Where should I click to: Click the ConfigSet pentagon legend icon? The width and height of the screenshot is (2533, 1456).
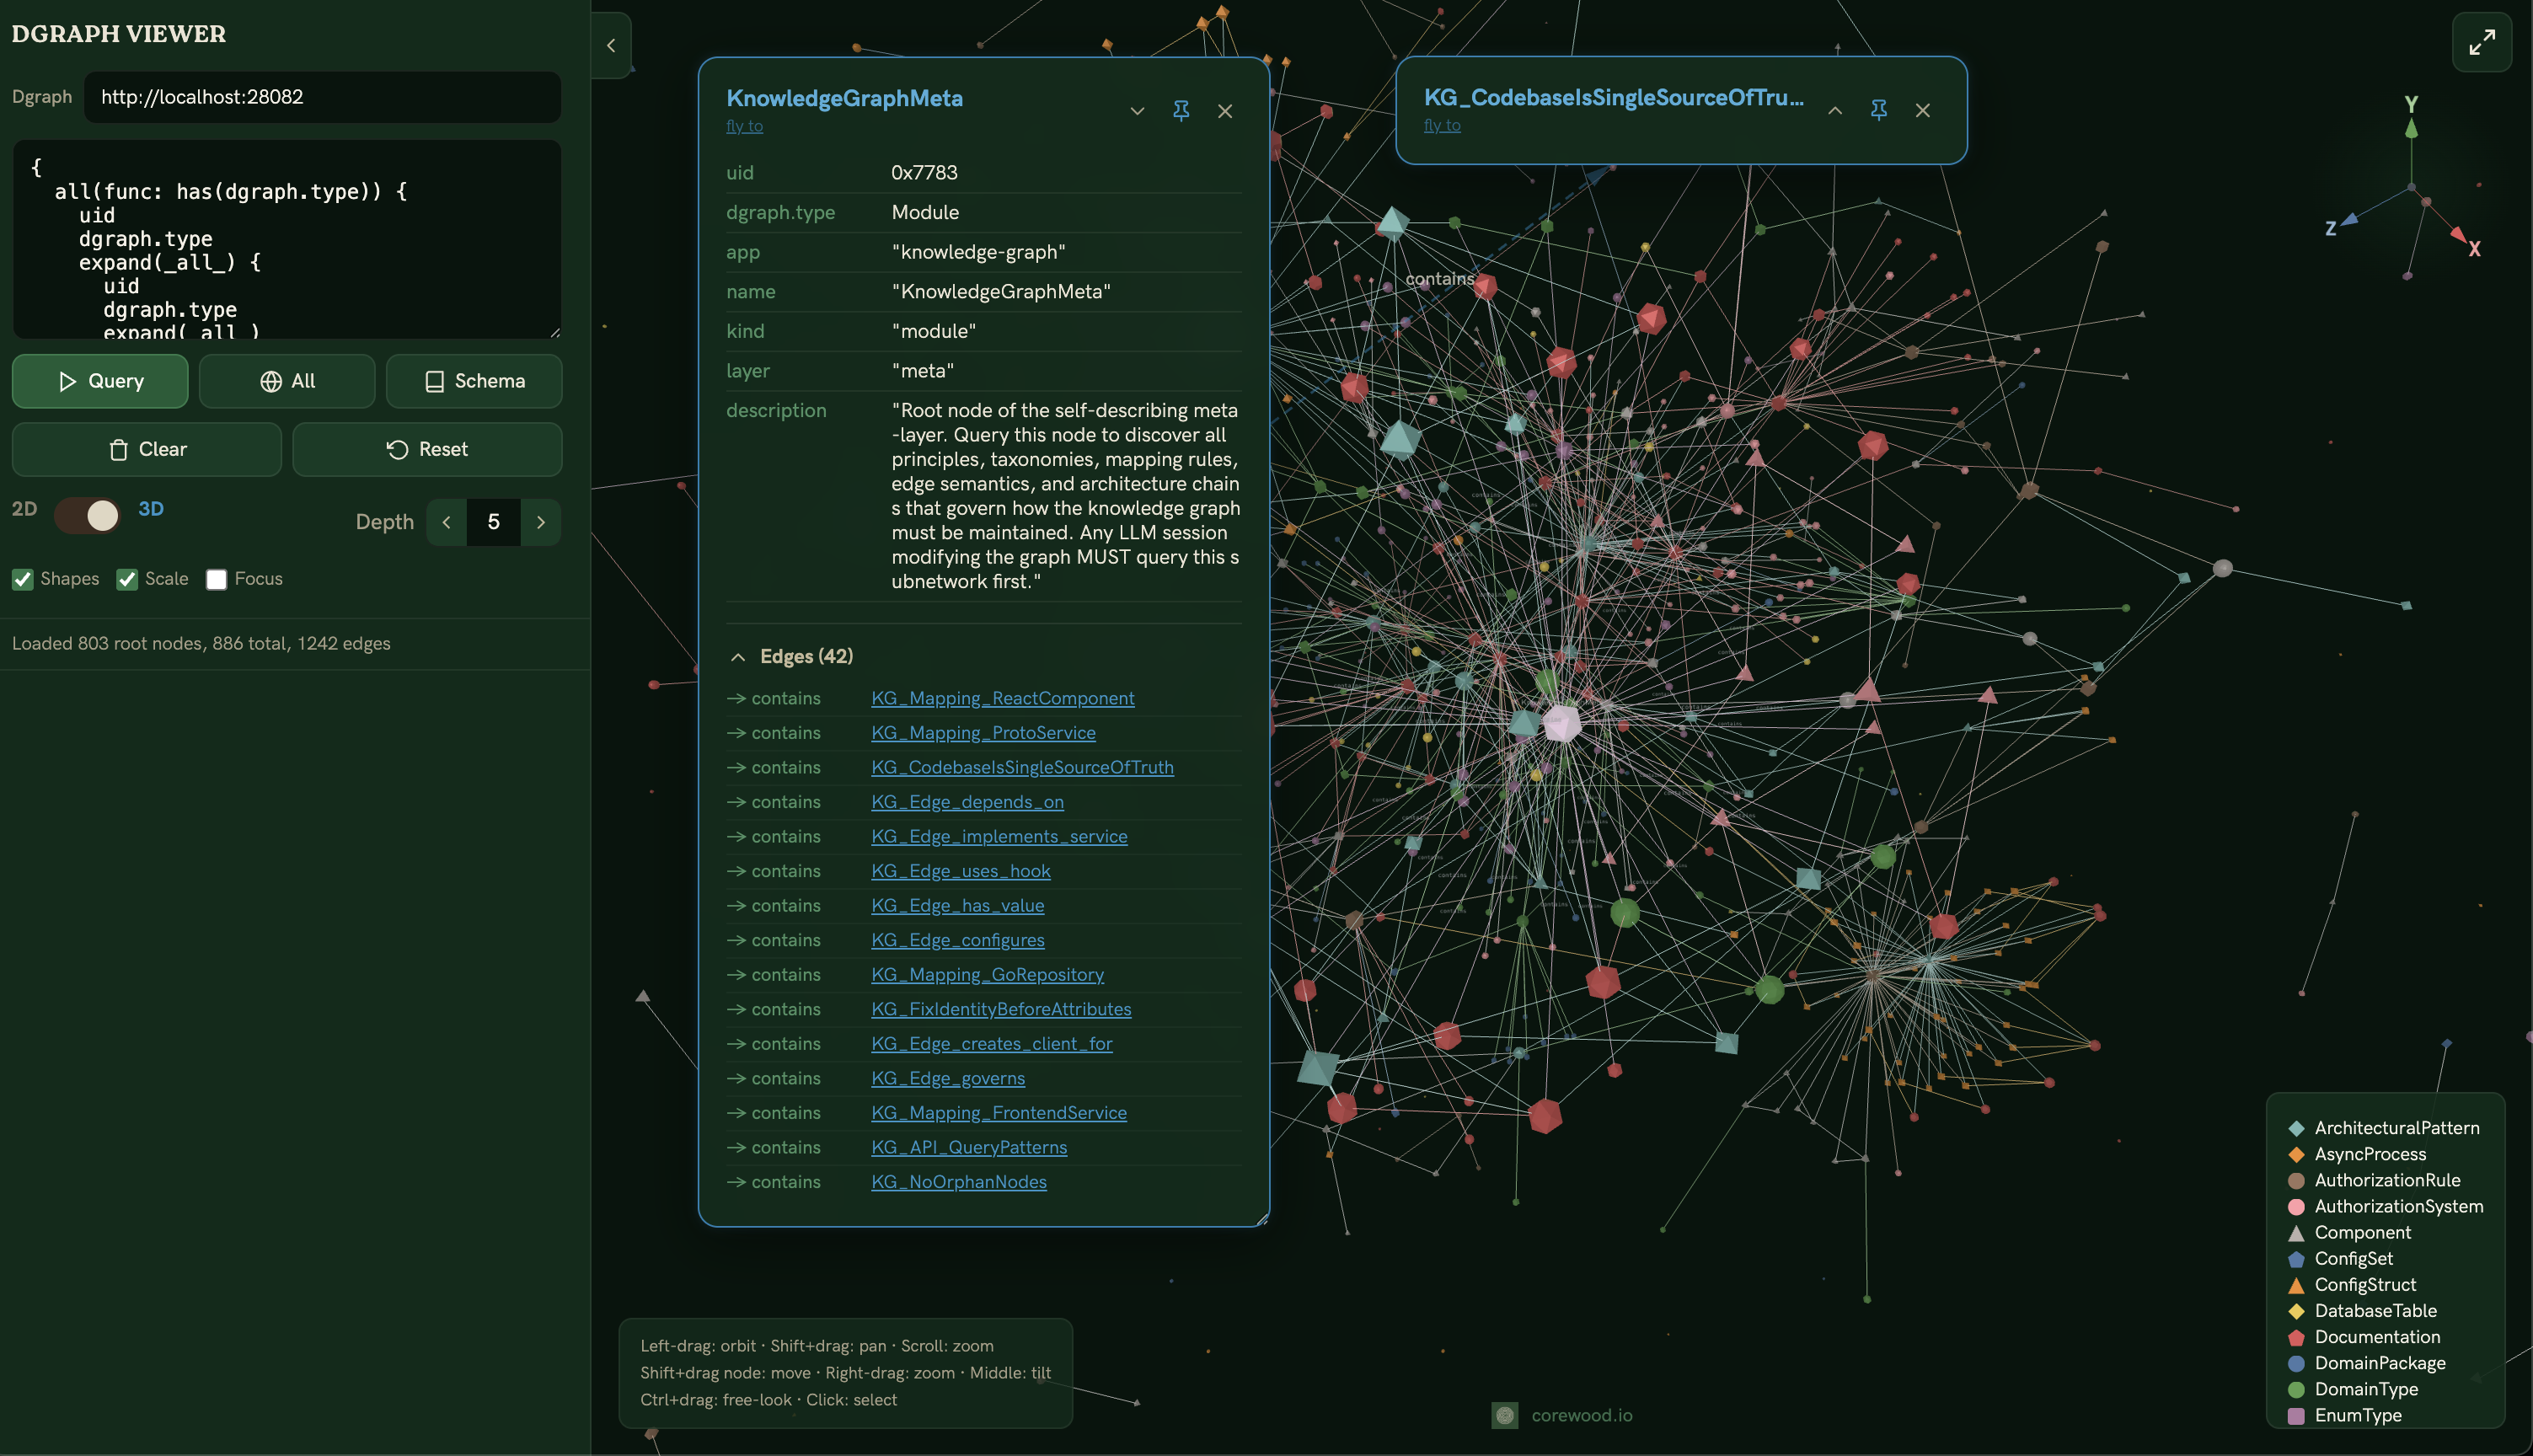(2296, 1259)
